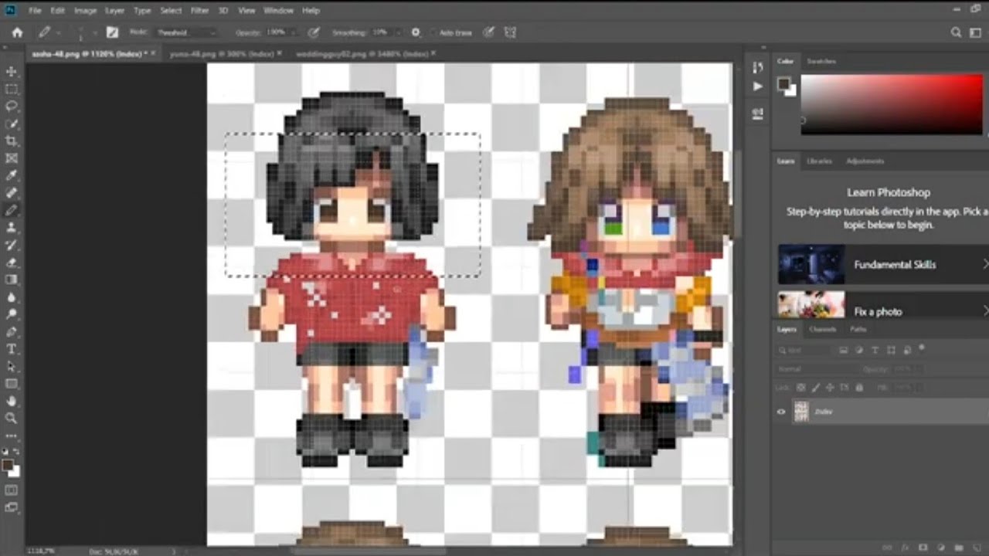Open the Filter menu

click(199, 11)
